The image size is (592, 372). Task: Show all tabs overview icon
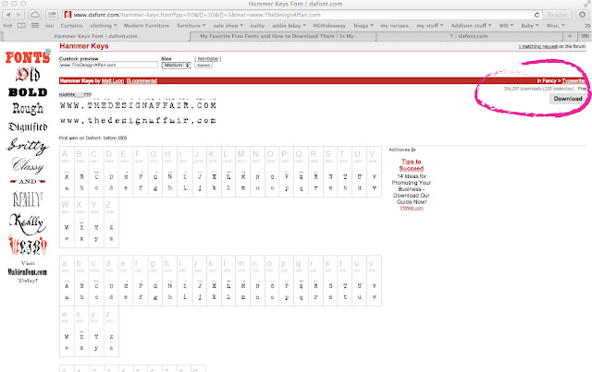[x=585, y=36]
